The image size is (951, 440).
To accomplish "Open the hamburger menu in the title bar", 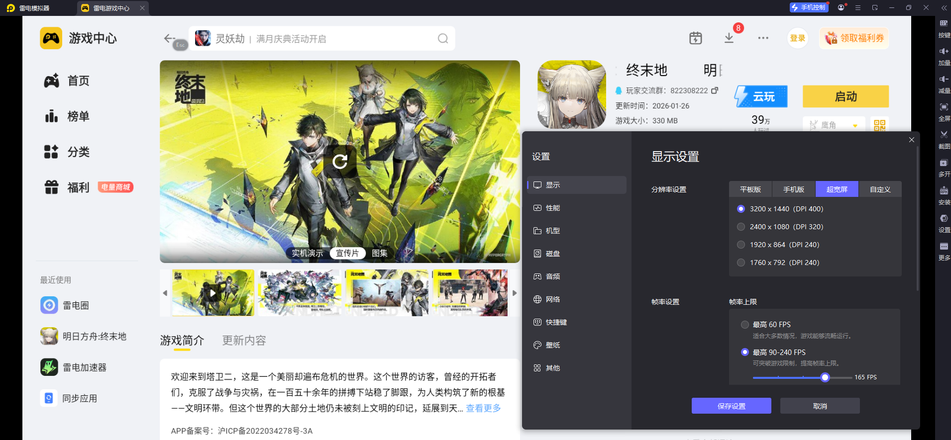I will point(858,7).
